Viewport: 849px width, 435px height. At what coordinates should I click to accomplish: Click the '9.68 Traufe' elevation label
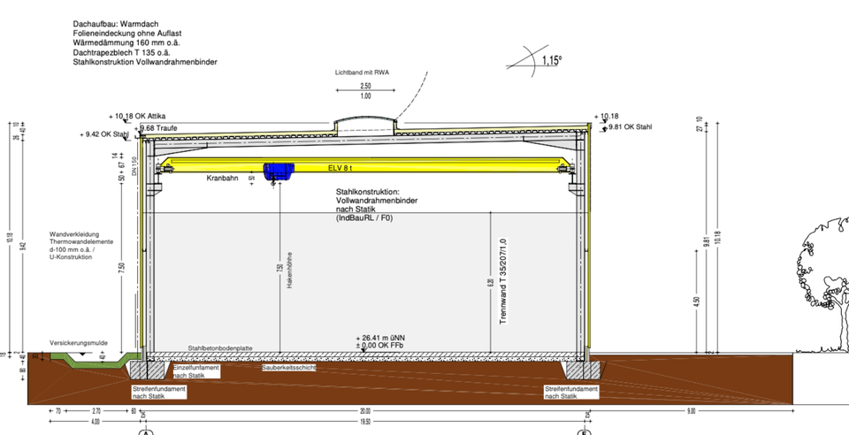[158, 128]
